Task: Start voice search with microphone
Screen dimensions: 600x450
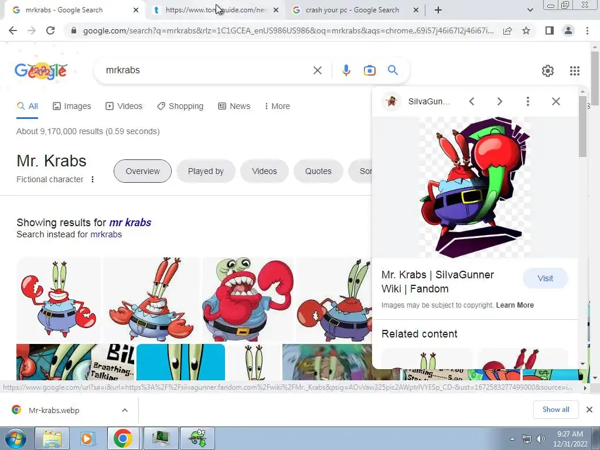Action: click(346, 70)
